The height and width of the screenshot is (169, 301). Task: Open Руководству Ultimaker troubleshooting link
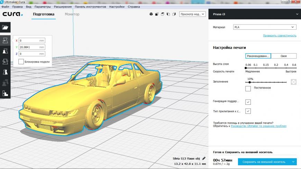coord(258,126)
